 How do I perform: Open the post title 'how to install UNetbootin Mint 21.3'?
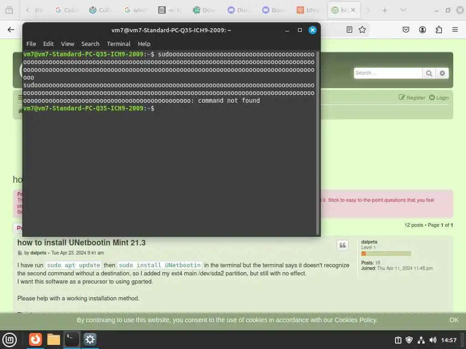click(81, 243)
